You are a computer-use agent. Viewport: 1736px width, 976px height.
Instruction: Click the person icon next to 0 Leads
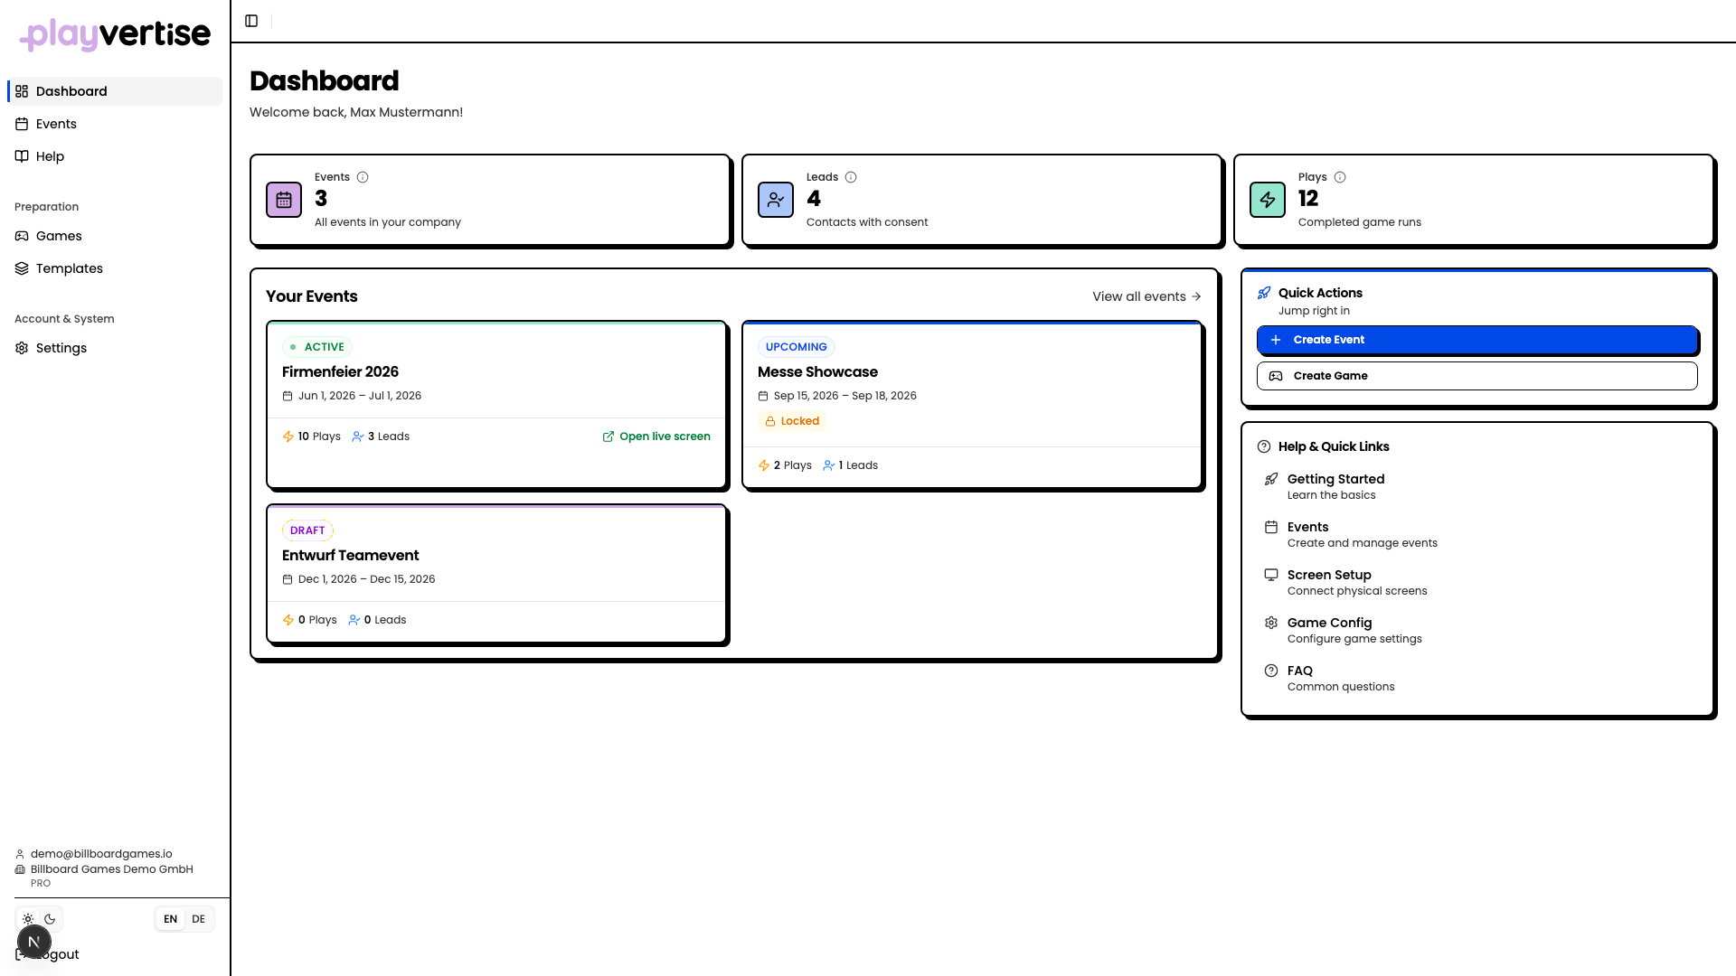tap(354, 620)
